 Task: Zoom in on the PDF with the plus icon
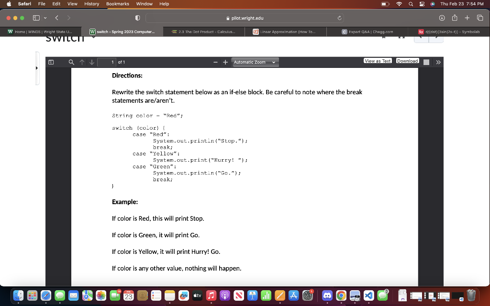pos(225,62)
